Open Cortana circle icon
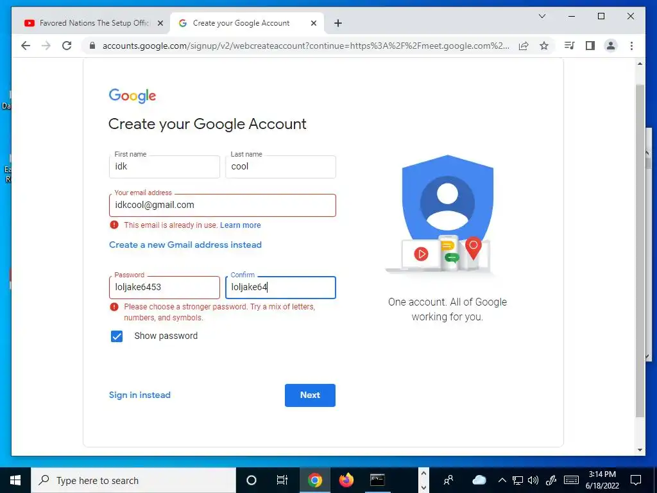This screenshot has height=493, width=657. tap(252, 480)
